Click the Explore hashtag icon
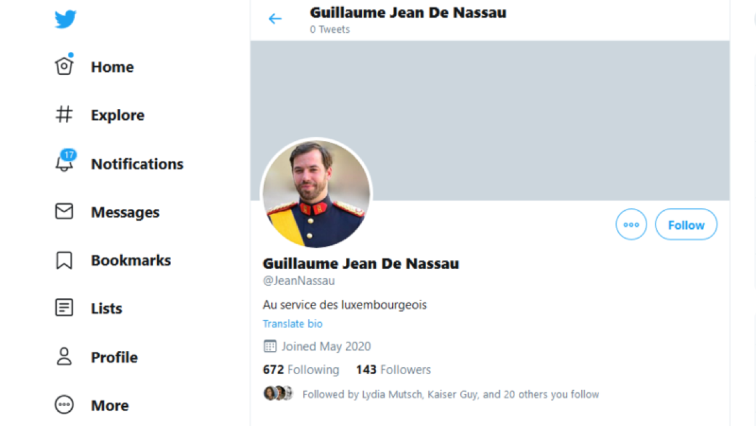 click(x=64, y=114)
